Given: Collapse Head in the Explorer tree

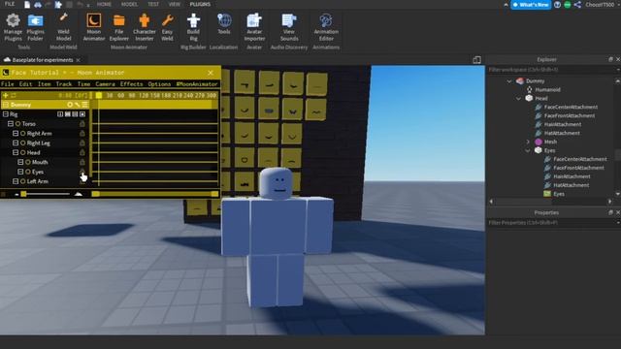Looking at the screenshot, I should pos(518,98).
